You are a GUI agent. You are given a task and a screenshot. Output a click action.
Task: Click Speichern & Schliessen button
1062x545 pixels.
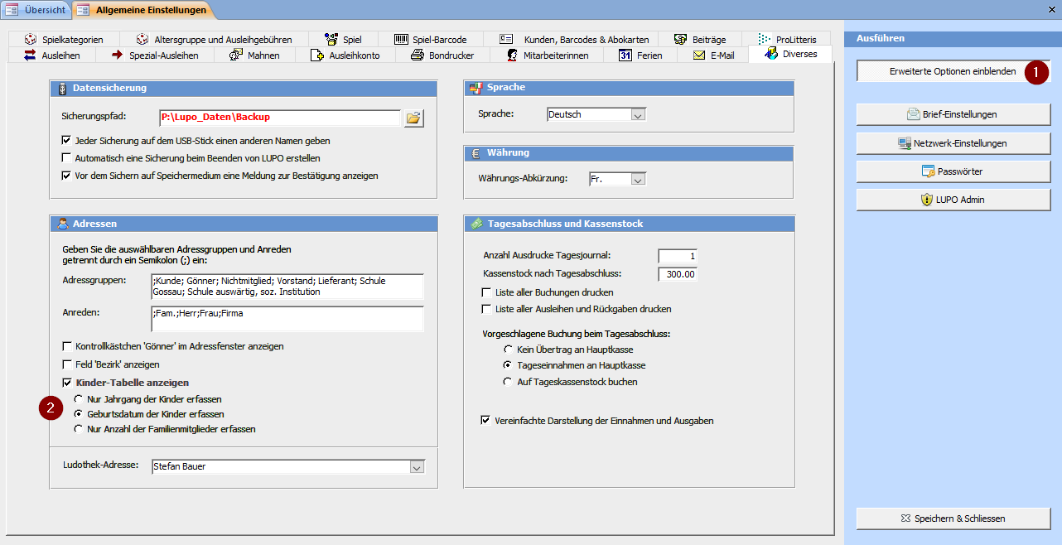tap(953, 518)
